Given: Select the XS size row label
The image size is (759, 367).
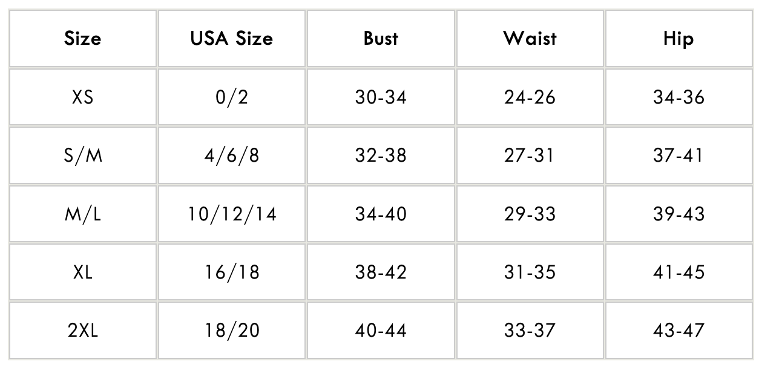Looking at the screenshot, I should [82, 97].
